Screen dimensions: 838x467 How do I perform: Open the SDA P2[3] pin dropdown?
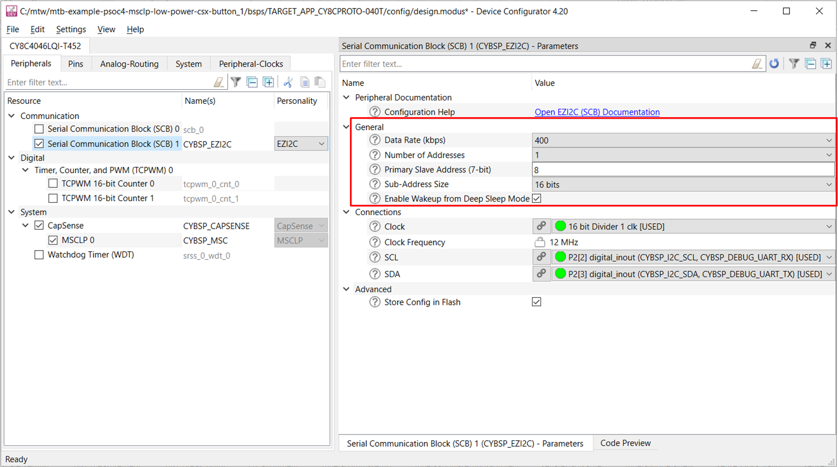[693, 274]
